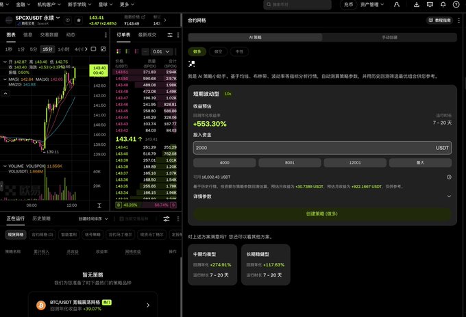The image size is (466, 317).
Task: Click 创建策略 (做多) button
Action: (322, 214)
